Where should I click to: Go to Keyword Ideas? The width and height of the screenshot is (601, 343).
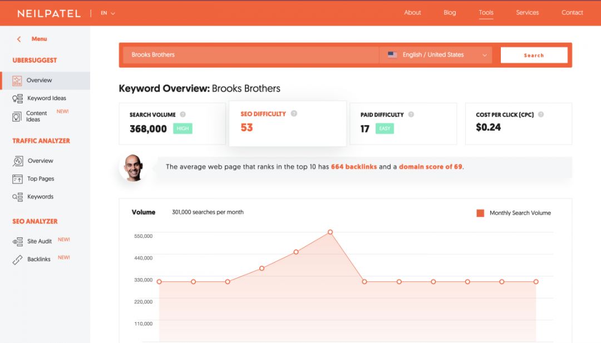point(47,98)
